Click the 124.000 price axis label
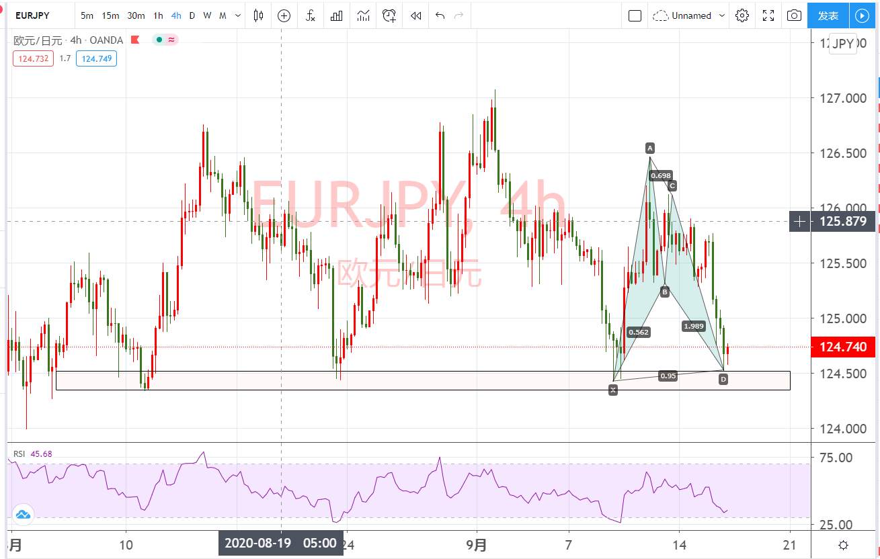 (844, 429)
